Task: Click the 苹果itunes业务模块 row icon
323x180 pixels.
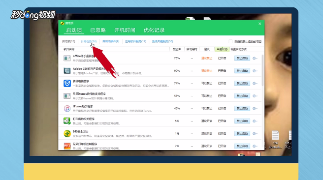Action: [67, 96]
